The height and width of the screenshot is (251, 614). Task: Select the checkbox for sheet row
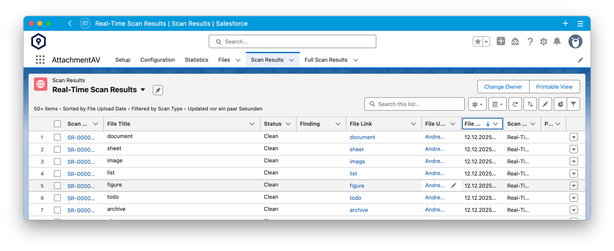pos(57,149)
